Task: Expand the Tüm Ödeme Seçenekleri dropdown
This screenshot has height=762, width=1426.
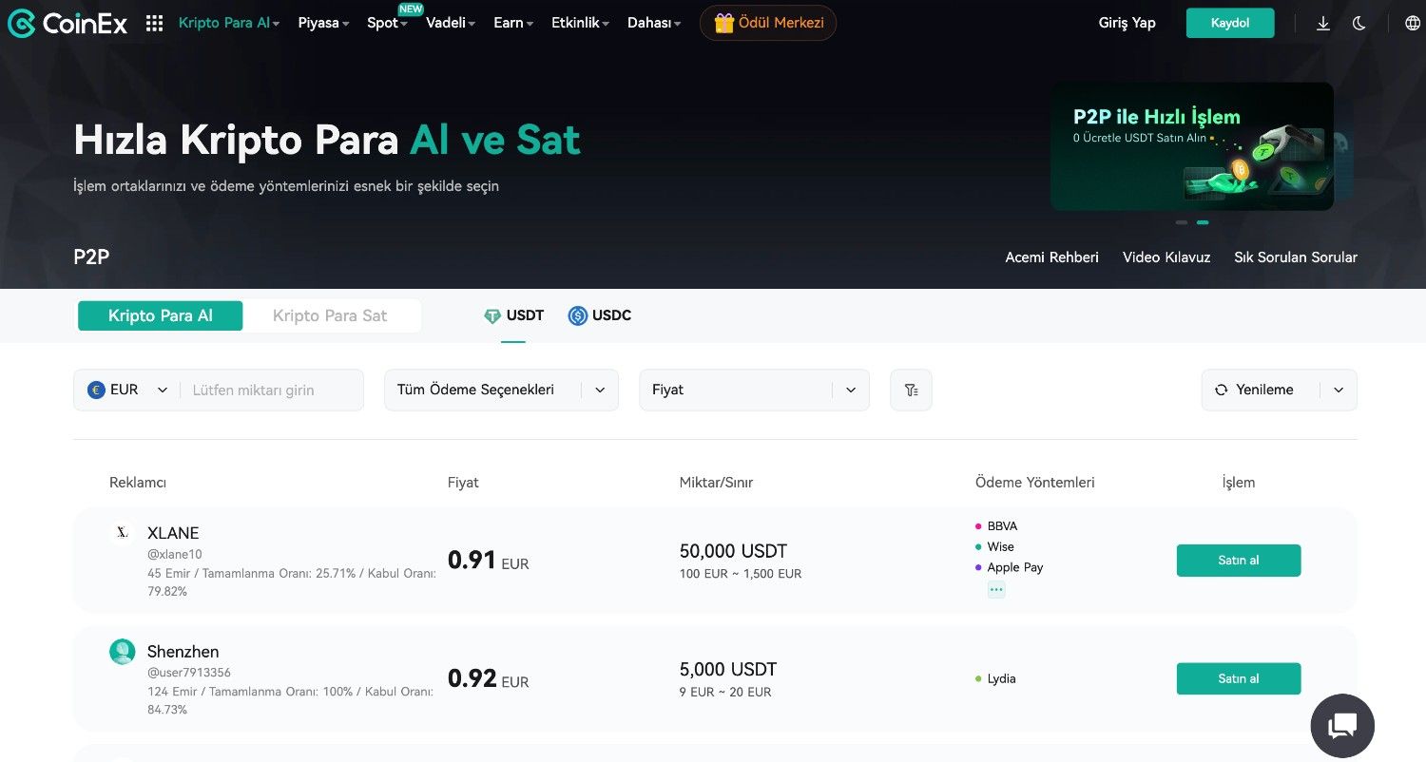Action: (501, 390)
